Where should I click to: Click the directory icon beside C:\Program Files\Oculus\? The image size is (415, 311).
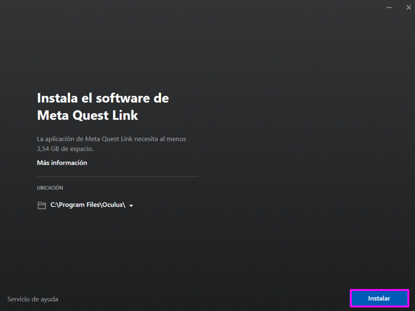(42, 205)
